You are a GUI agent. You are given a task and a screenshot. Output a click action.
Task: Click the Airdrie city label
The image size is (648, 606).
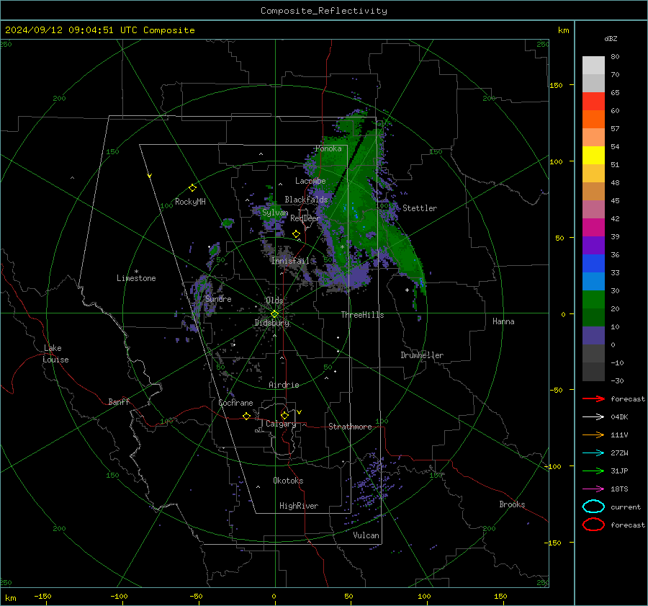tap(284, 385)
